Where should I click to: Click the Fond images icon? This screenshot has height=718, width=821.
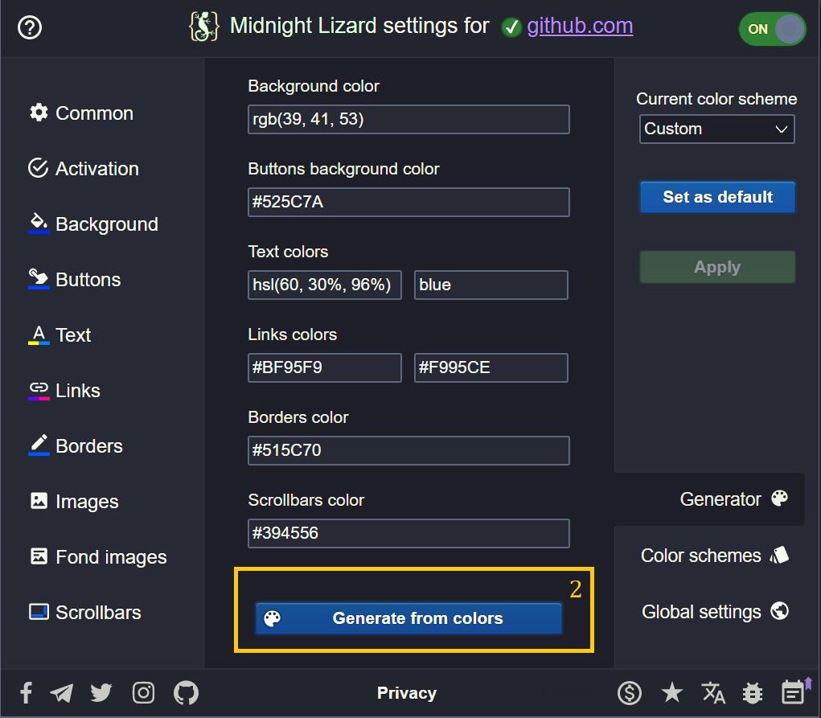39,556
